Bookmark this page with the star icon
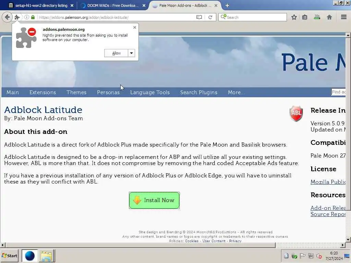 (x=294, y=17)
